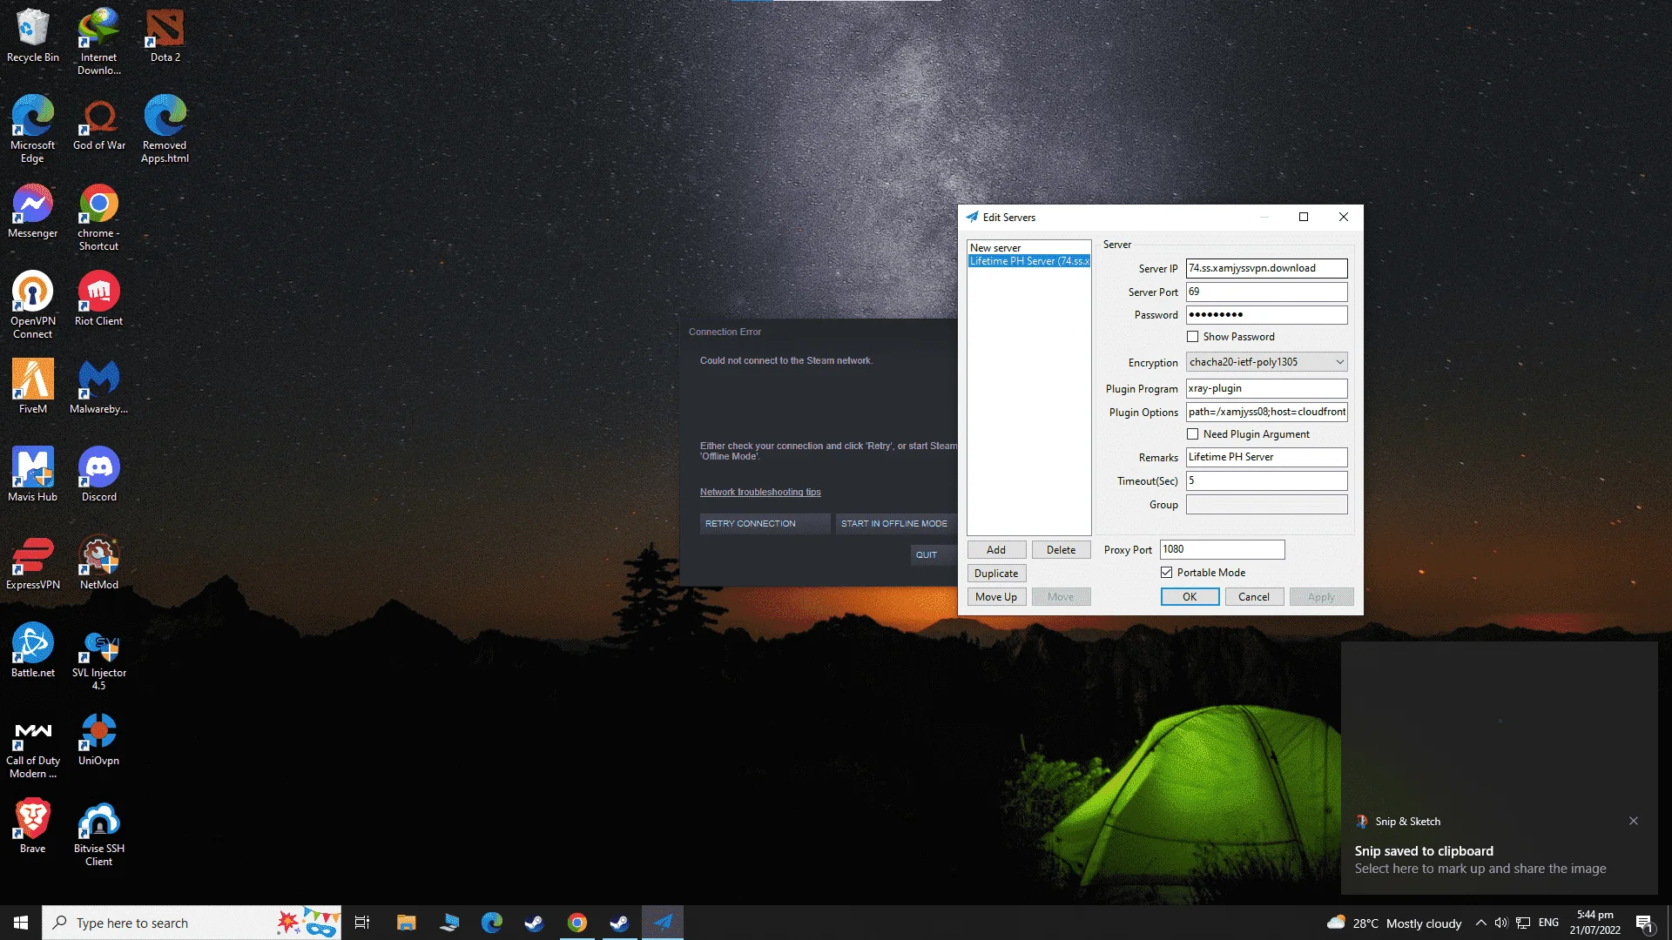Open Bitvise SSH Client desktop icon
The image size is (1672, 940).
pos(98,832)
